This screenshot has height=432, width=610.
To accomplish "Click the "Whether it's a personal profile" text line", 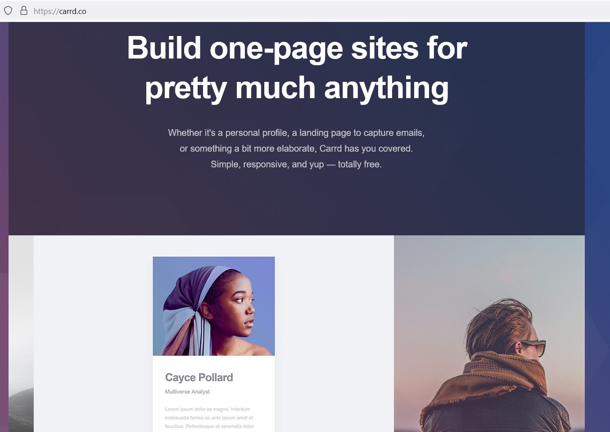I will pos(296,133).
